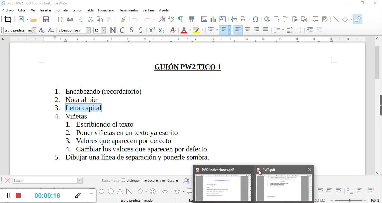Open Find and Replace from the main toolbar
The image size is (382, 203).
pyautogui.click(x=162, y=19)
